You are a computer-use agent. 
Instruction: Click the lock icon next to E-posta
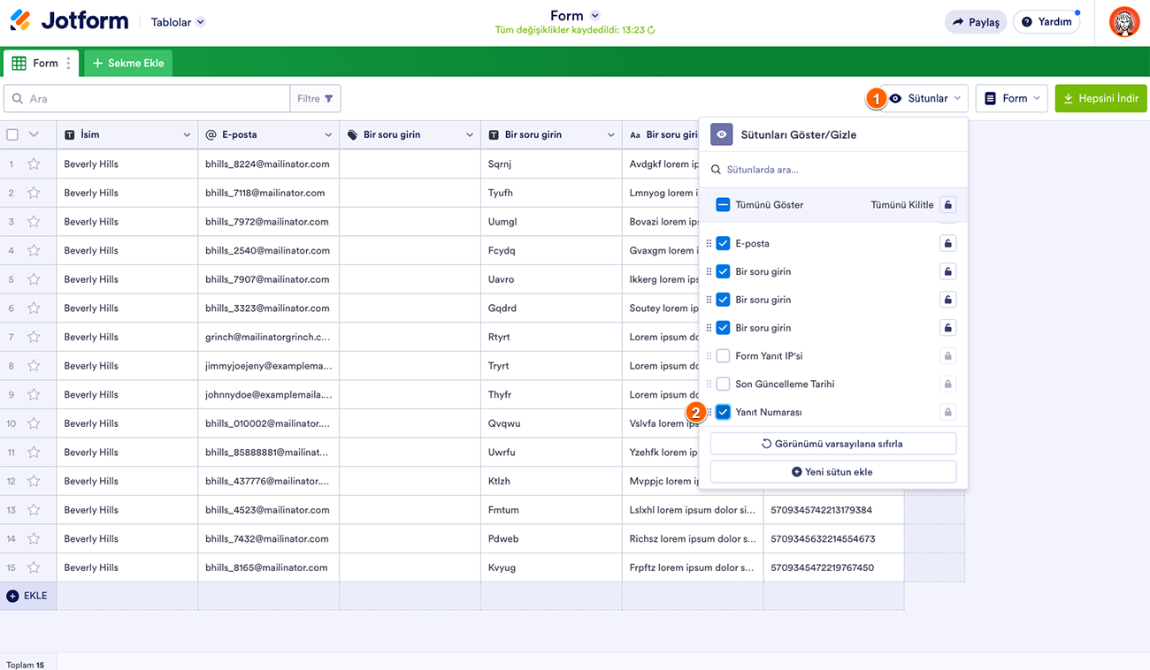947,243
